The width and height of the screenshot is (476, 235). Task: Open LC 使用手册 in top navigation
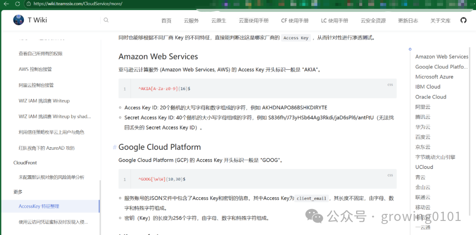coord(335,21)
